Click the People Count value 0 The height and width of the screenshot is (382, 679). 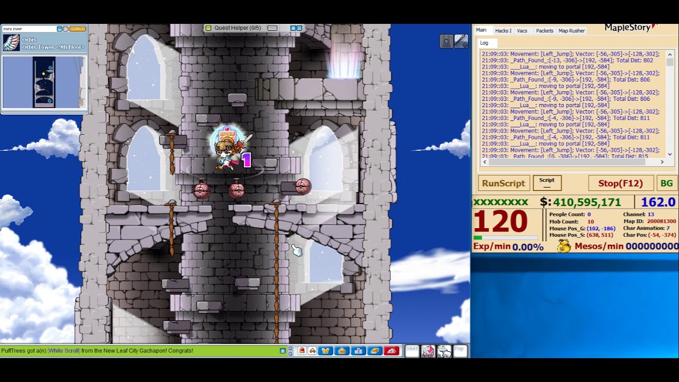click(x=589, y=214)
